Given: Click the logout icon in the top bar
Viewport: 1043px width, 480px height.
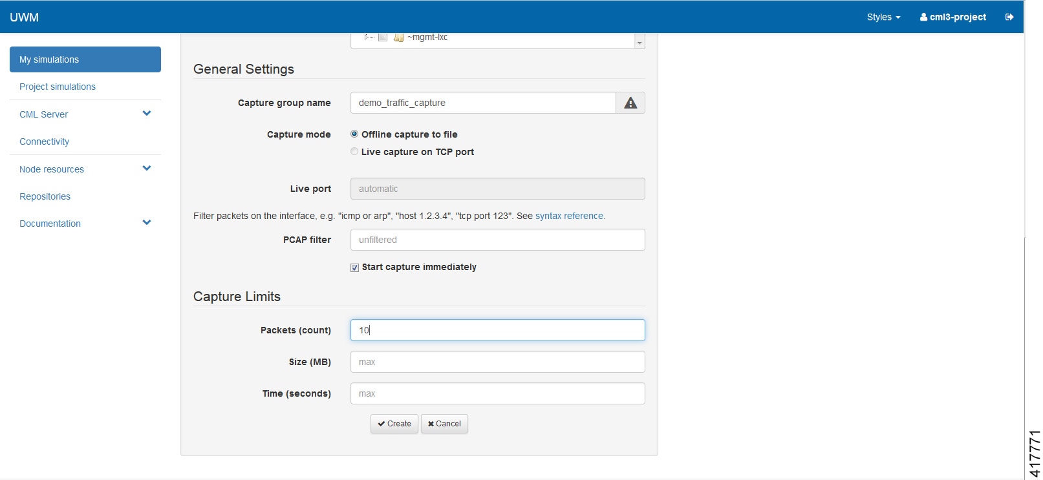Looking at the screenshot, I should pyautogui.click(x=1009, y=17).
